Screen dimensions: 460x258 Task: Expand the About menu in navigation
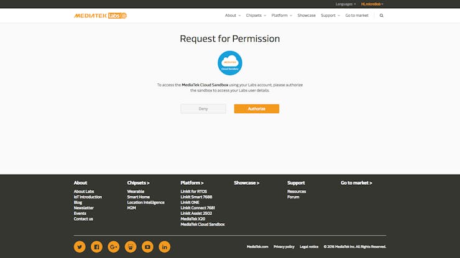pos(232,16)
